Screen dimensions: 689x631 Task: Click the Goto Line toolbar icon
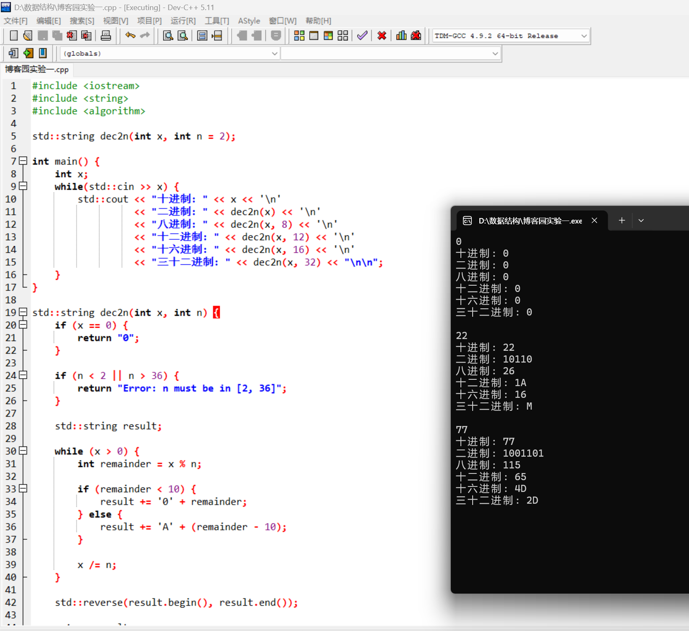217,36
